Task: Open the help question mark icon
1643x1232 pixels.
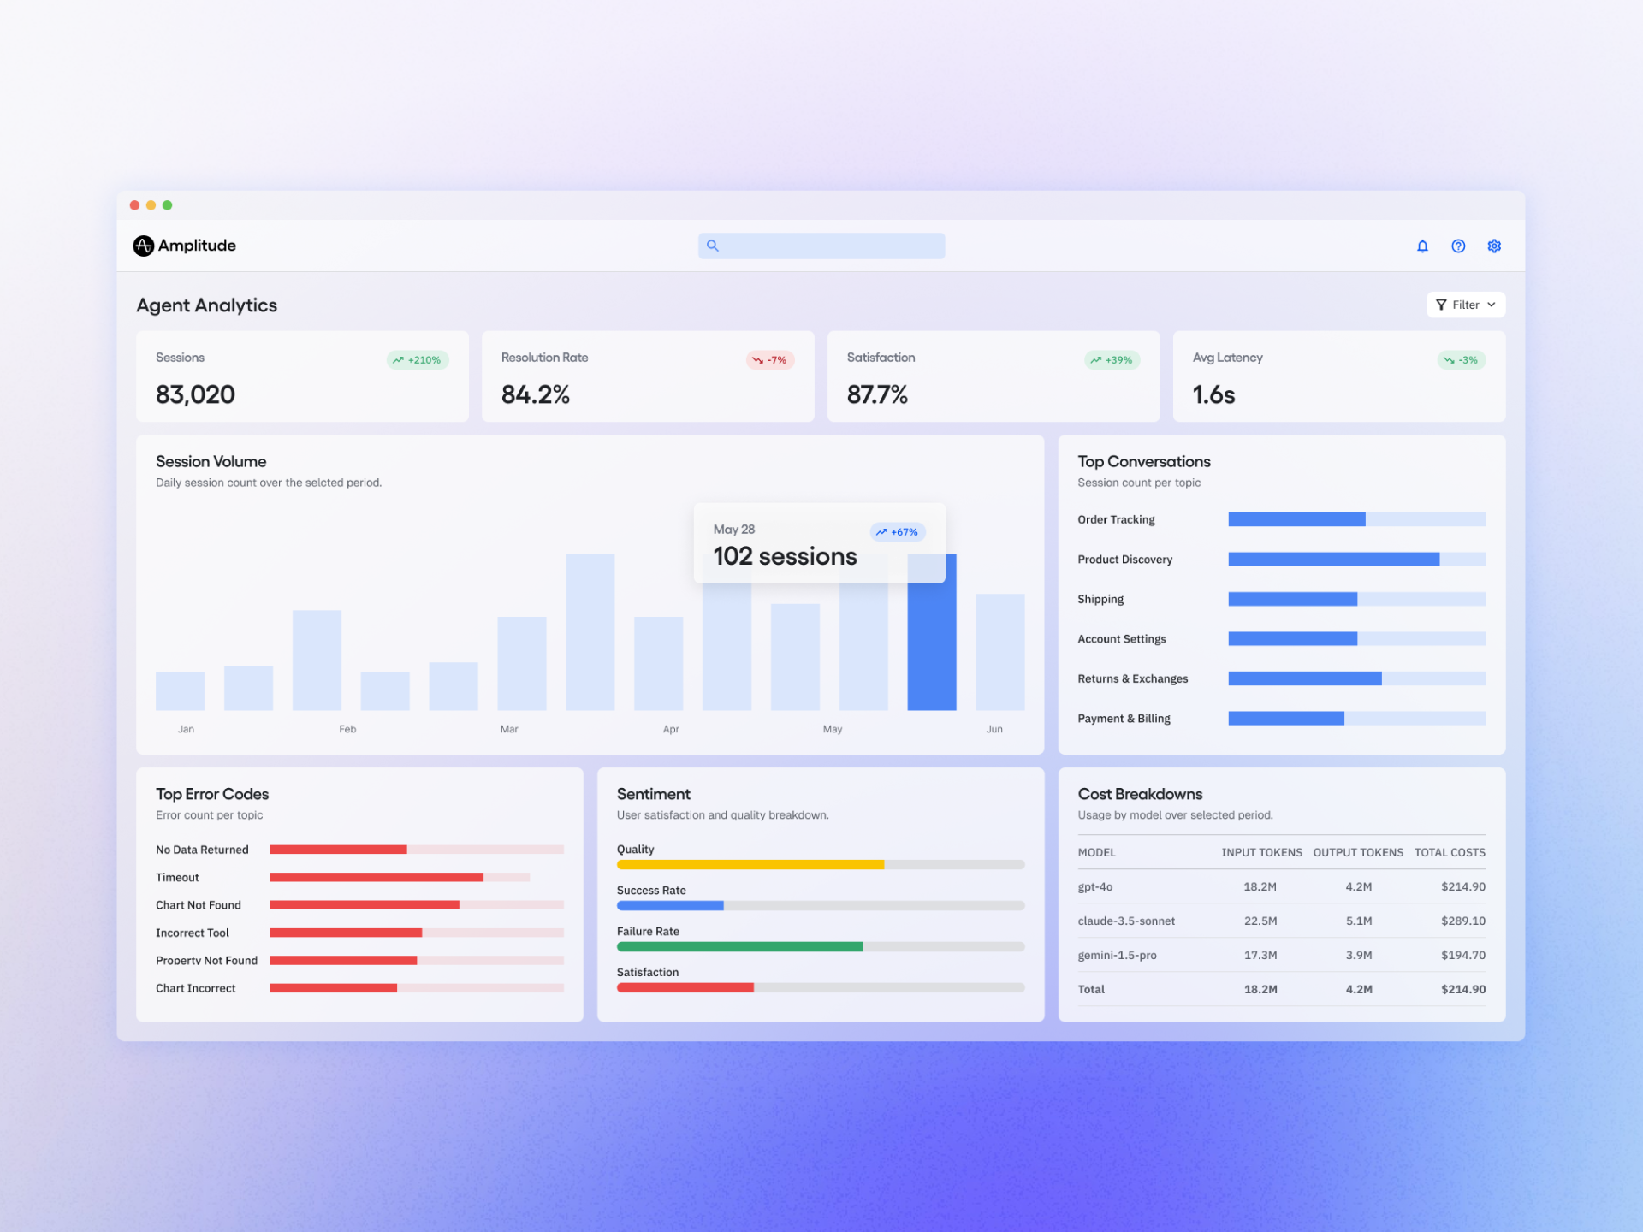Action: pos(1458,246)
